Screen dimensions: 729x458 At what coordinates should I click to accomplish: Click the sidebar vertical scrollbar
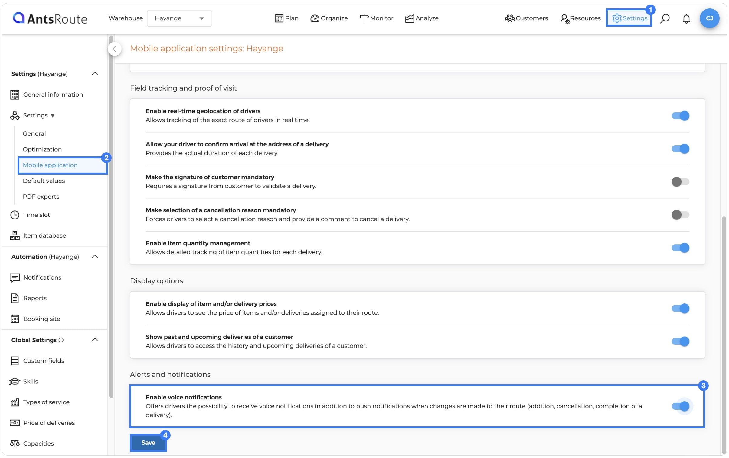111,217
